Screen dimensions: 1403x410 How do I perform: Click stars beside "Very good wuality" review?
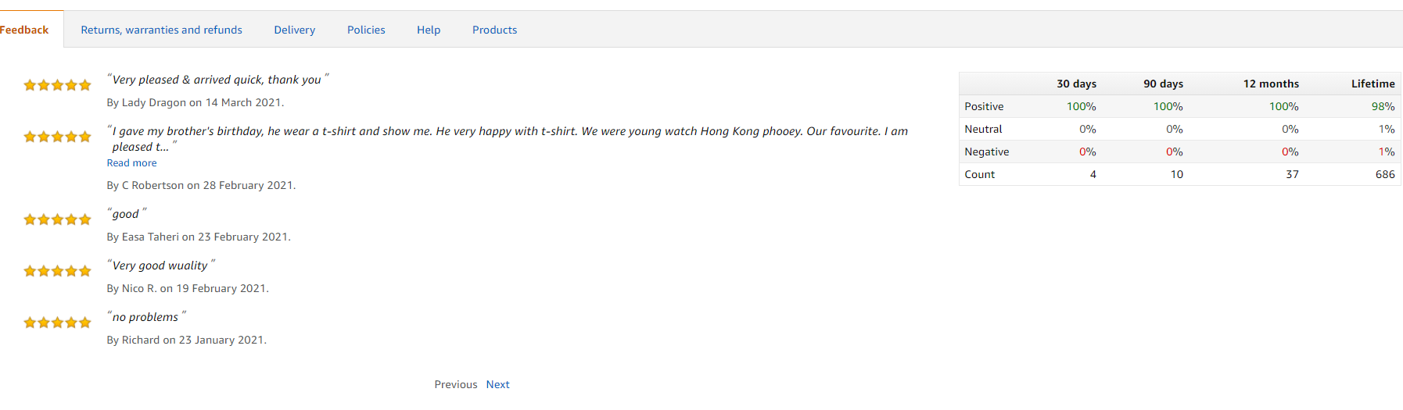coord(57,271)
